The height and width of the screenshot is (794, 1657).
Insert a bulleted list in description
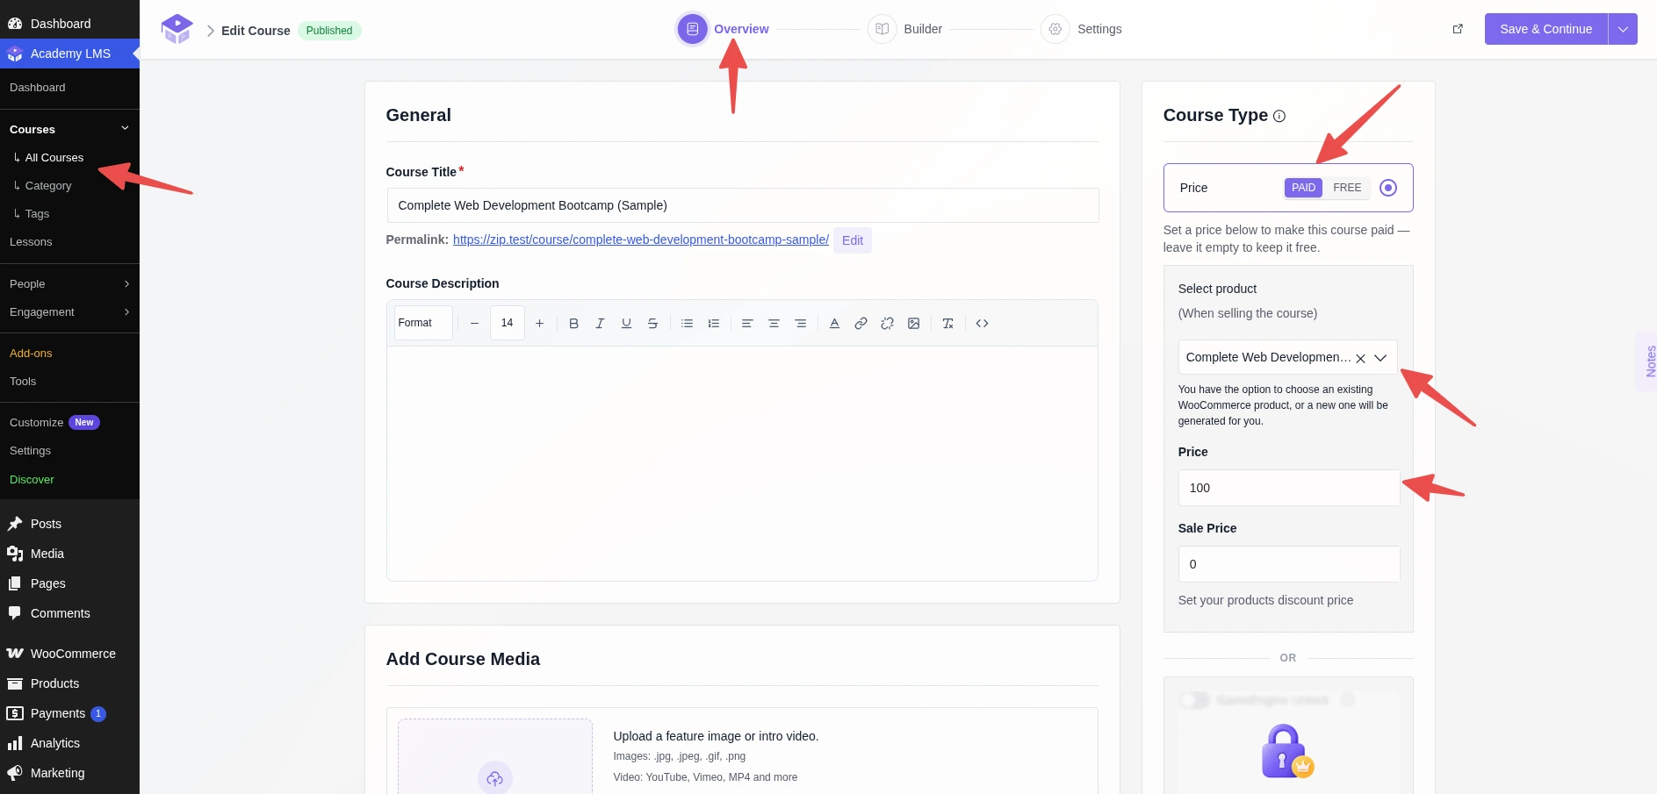[687, 324]
